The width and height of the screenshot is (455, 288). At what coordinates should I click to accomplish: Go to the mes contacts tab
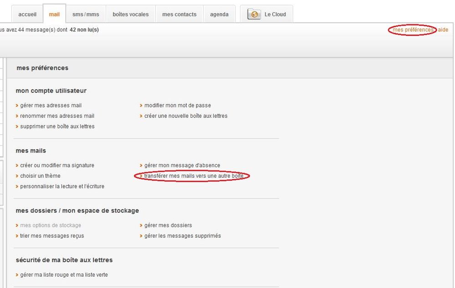click(x=179, y=15)
